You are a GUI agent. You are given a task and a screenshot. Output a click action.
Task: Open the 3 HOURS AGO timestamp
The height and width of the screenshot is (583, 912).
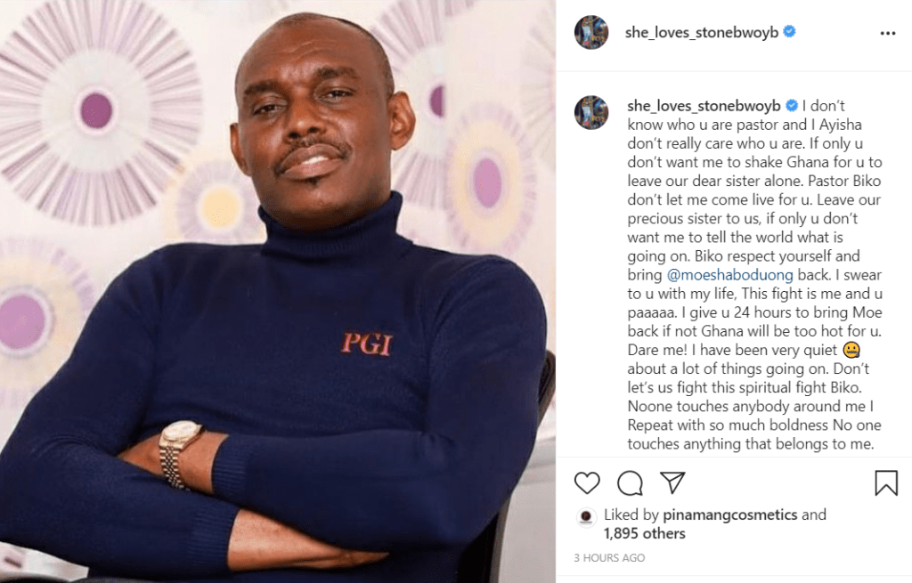pos(609,558)
